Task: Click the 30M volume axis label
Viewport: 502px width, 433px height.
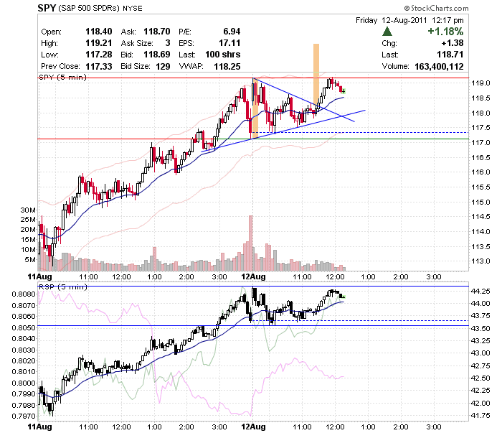Action: click(x=28, y=210)
